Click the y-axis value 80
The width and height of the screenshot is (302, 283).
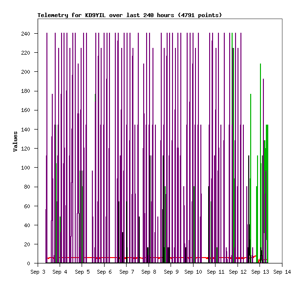click(x=27, y=187)
